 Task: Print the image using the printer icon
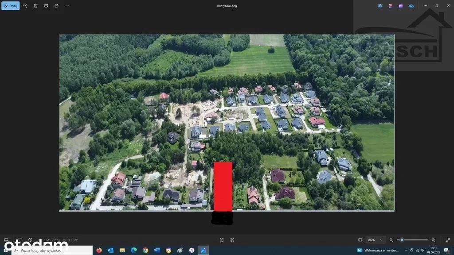[x=46, y=6]
